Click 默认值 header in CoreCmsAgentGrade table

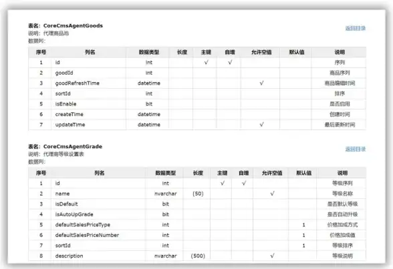point(303,173)
